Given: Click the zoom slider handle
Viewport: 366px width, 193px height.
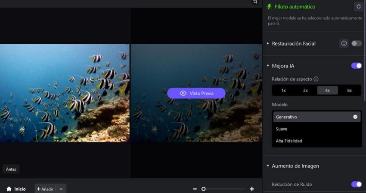Looking at the screenshot, I should click(204, 189).
